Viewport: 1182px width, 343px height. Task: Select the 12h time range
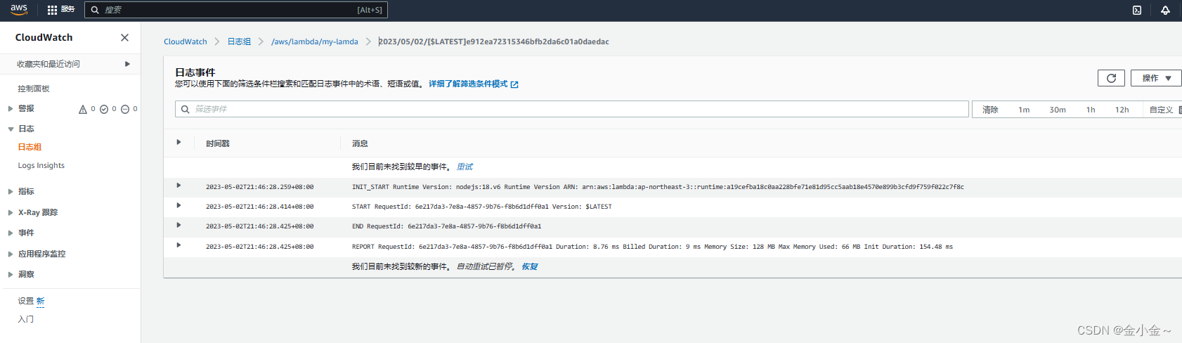1122,110
